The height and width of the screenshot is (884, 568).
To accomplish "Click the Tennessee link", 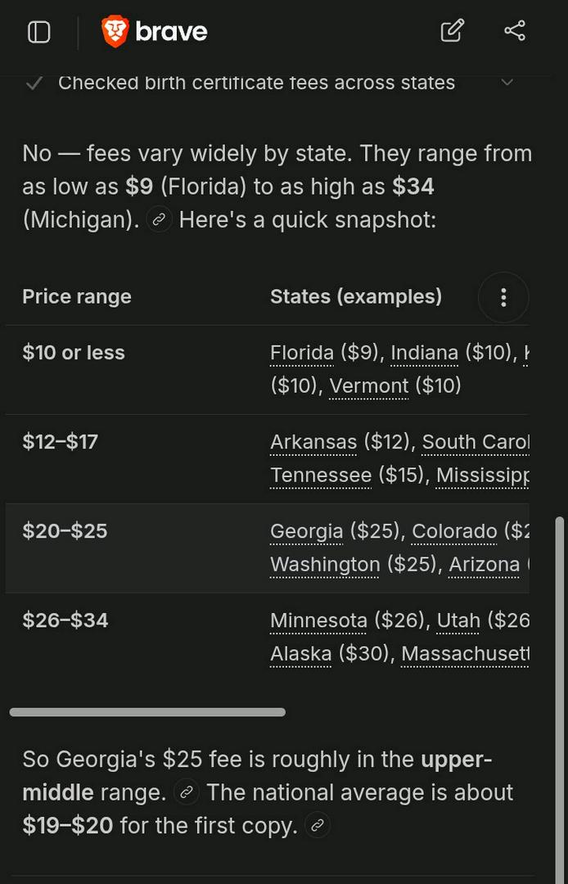I will (x=321, y=476).
